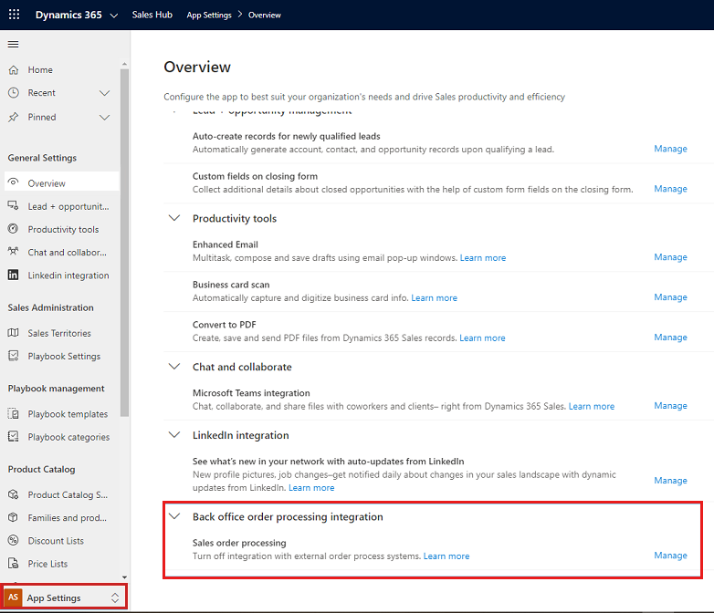Manage Auto-create records for qualified leads

pyautogui.click(x=670, y=149)
